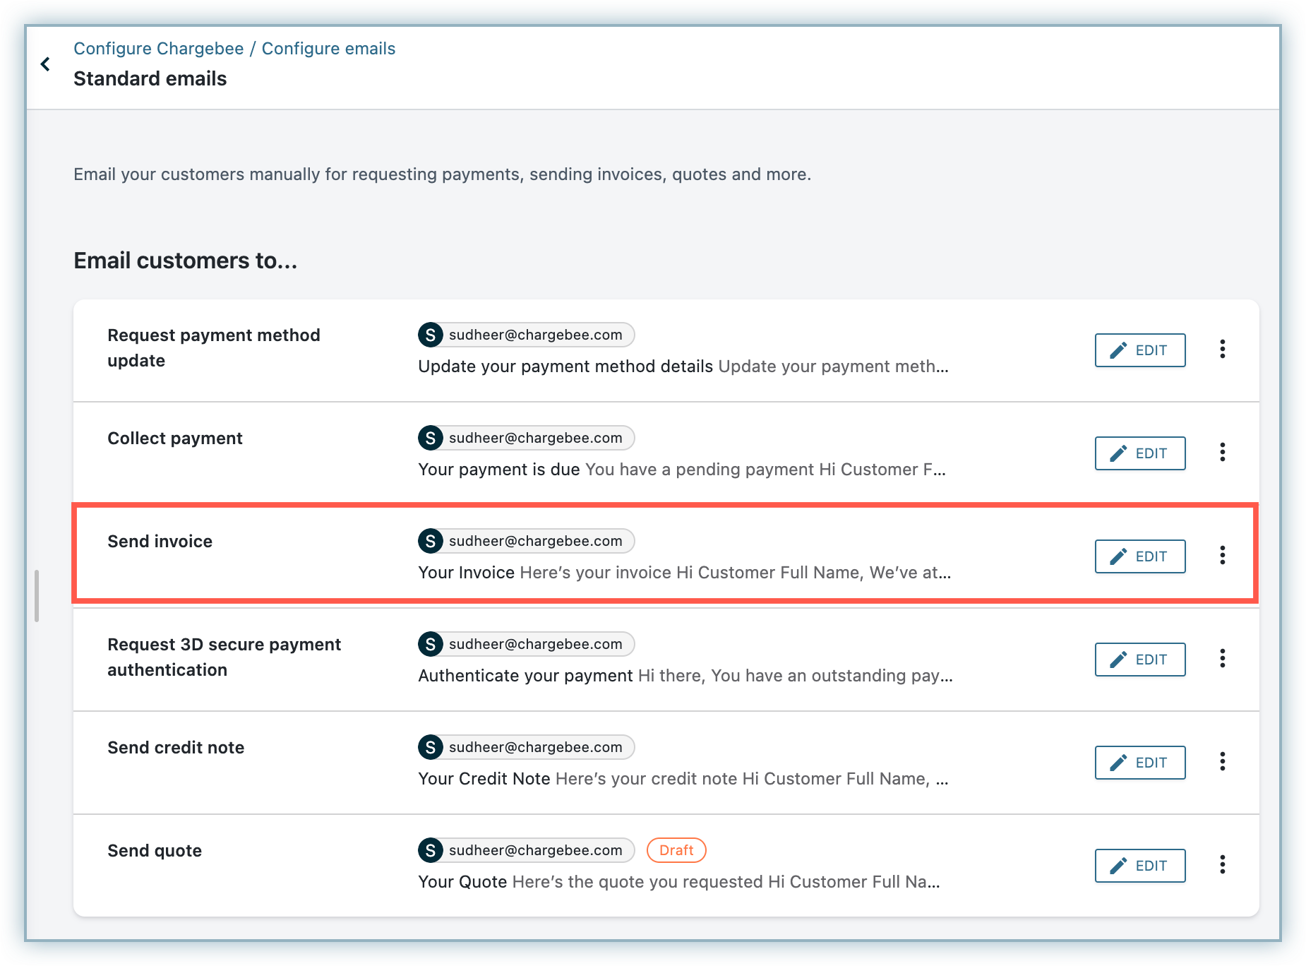This screenshot has height=966, width=1306.
Task: Select the Send credit note row title
Action: pos(176,748)
